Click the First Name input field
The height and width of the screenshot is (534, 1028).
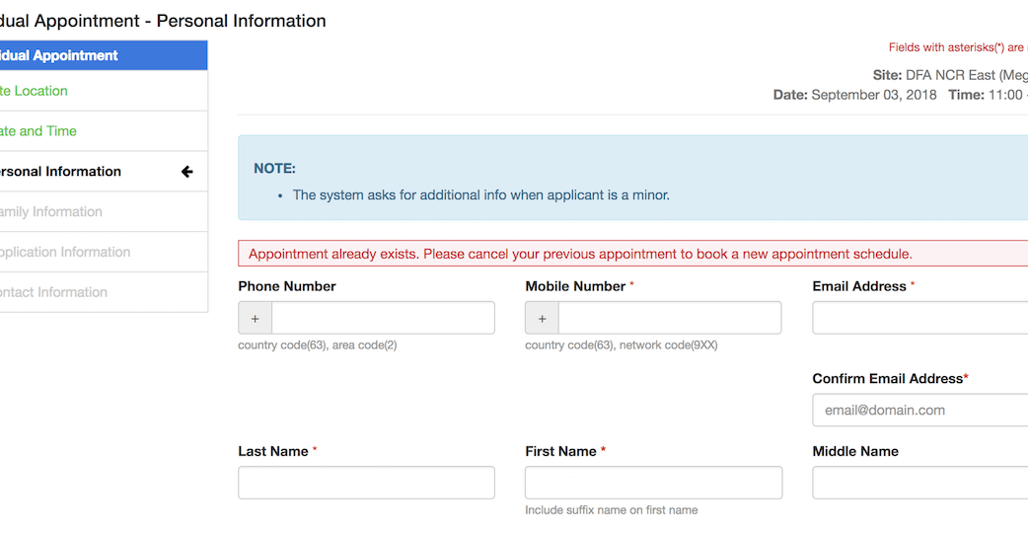pos(653,483)
